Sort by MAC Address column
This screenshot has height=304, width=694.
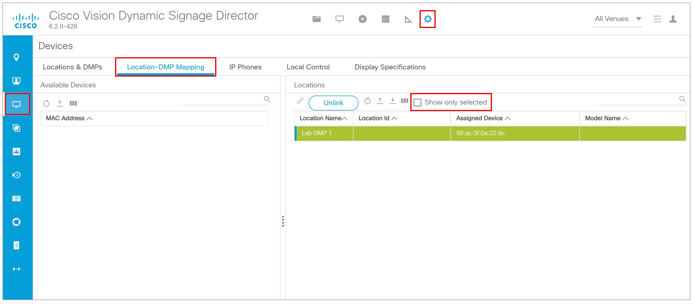[x=69, y=118]
